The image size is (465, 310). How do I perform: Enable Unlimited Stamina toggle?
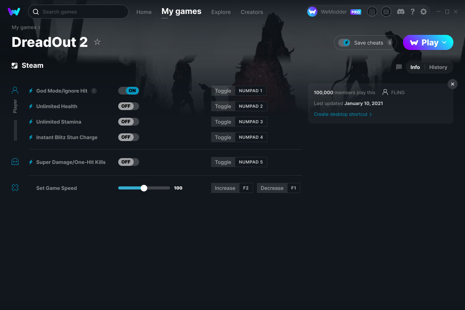click(x=129, y=122)
